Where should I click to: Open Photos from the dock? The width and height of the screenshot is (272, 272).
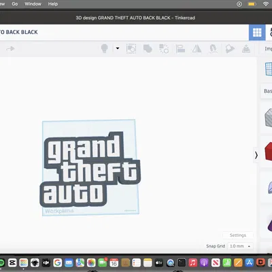point(91,263)
